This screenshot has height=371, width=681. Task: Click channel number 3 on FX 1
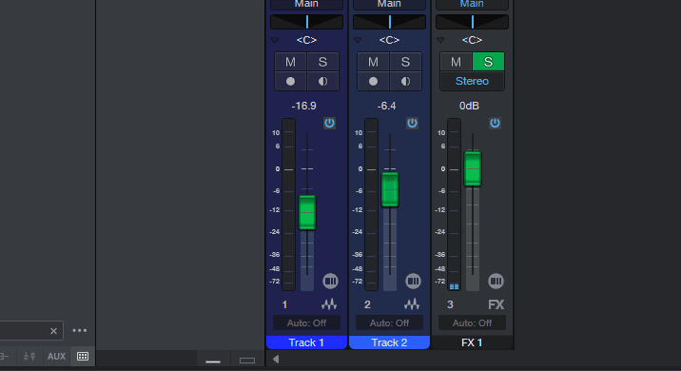(x=450, y=304)
